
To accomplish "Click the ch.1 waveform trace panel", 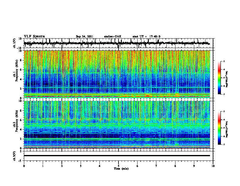I will tap(118, 43).
